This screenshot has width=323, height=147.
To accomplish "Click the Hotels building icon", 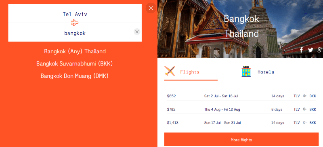I will (x=246, y=71).
